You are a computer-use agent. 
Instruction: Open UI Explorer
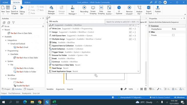[119, 10]
